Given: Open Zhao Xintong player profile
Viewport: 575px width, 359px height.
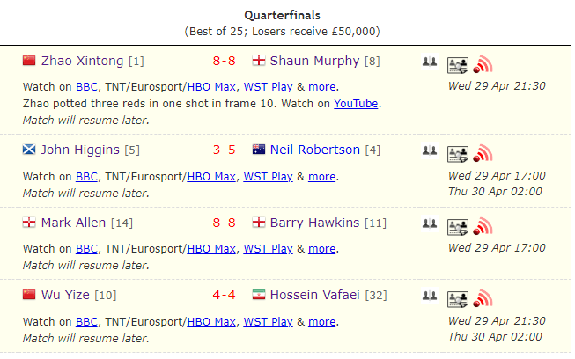Looking at the screenshot, I should click(83, 61).
